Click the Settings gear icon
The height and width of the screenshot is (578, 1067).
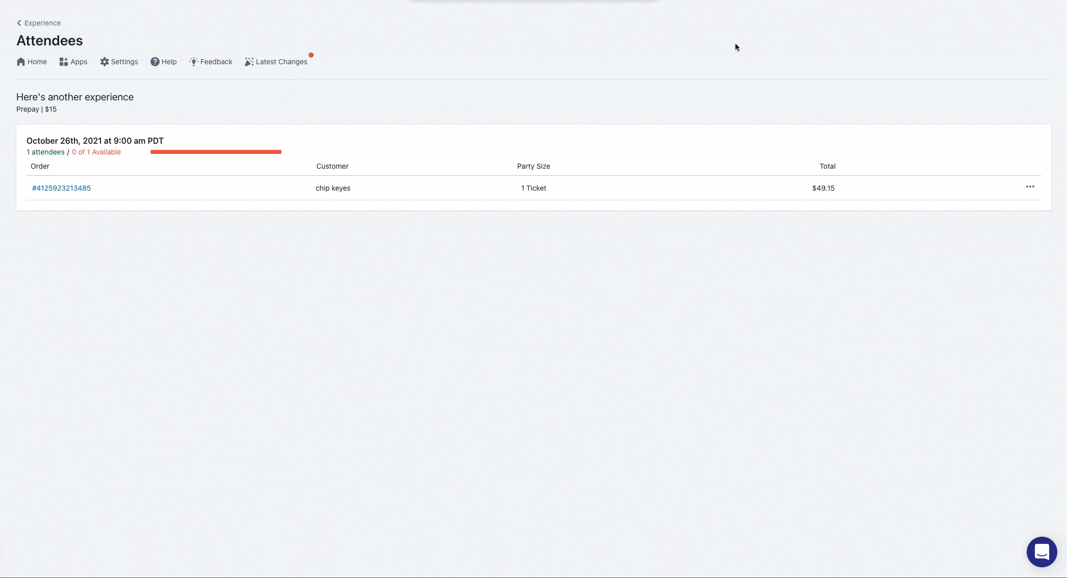click(x=105, y=62)
